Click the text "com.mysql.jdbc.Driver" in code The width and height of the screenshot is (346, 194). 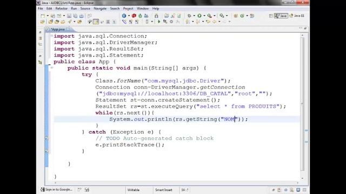click(184, 81)
